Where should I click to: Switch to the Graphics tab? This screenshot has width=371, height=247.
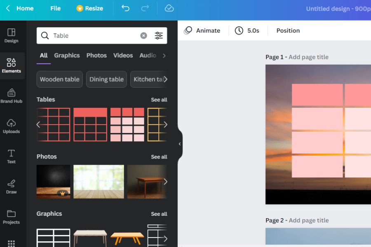point(67,56)
